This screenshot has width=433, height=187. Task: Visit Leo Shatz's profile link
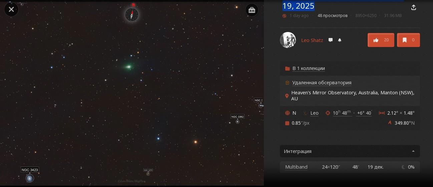click(x=312, y=40)
